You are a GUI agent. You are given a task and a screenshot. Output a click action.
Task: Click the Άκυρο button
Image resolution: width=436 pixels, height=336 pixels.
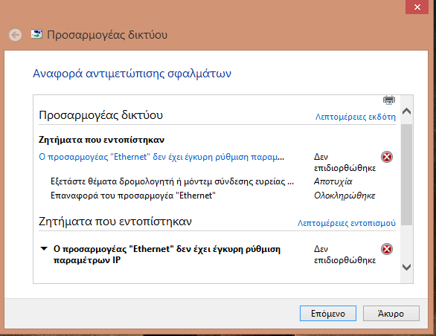(391, 314)
